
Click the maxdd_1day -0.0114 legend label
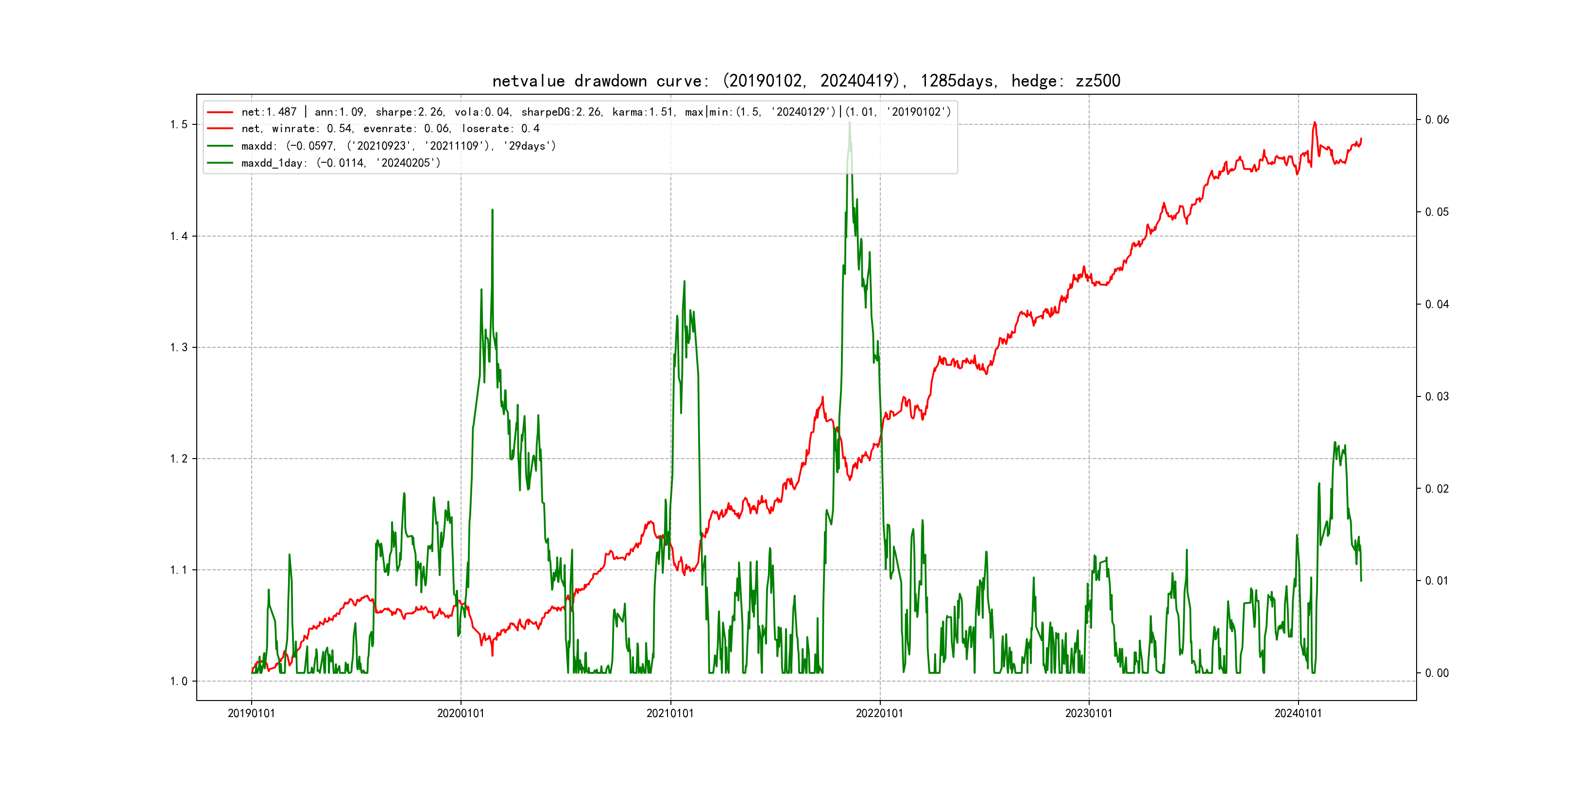pyautogui.click(x=341, y=163)
